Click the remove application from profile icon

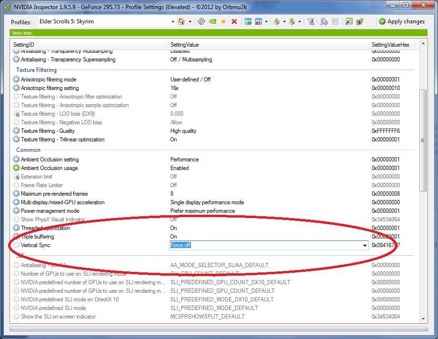tap(259, 21)
